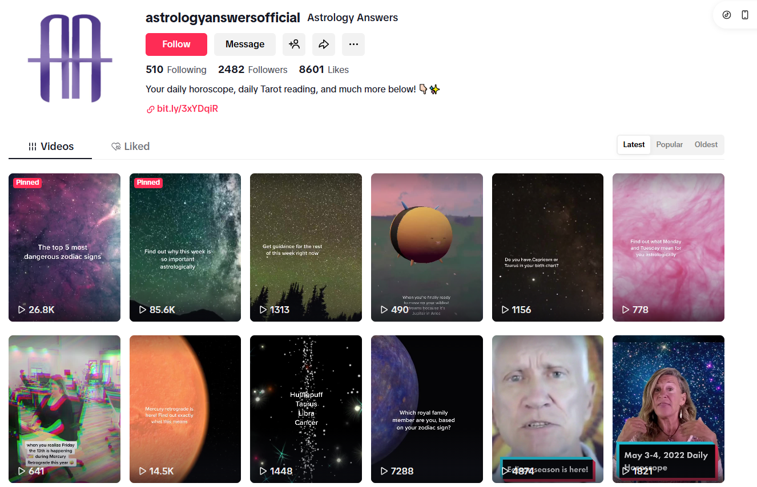Click the circular TikTok icon at top right

(x=727, y=15)
